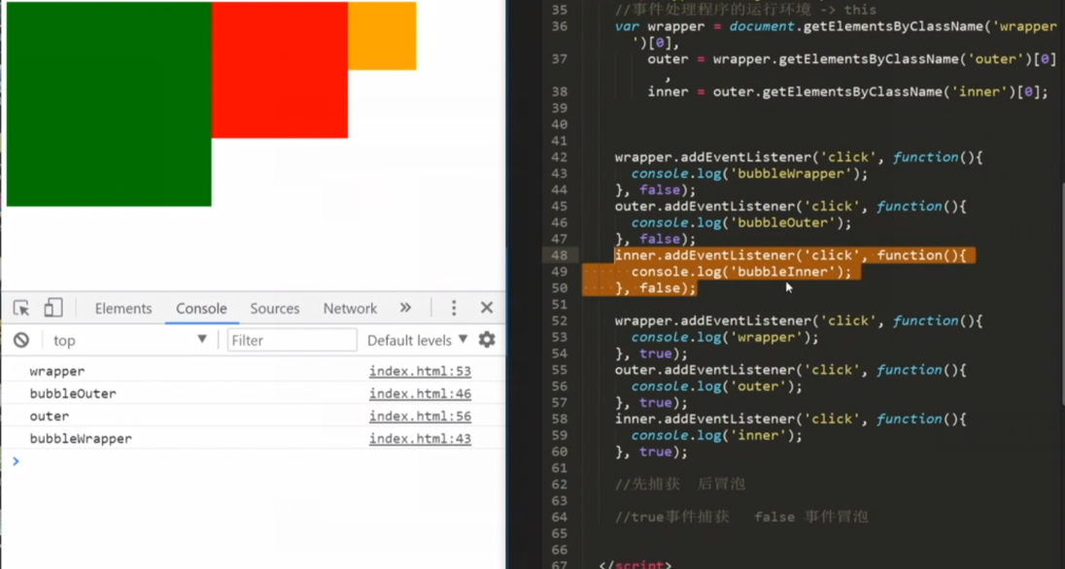This screenshot has width=1065, height=569.
Task: Click the 'outer' log string on line 56
Action: [758, 386]
